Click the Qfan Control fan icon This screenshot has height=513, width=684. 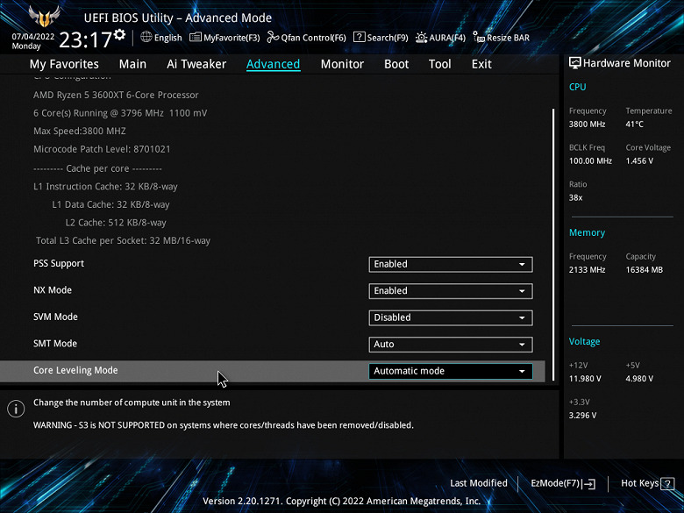click(x=273, y=37)
